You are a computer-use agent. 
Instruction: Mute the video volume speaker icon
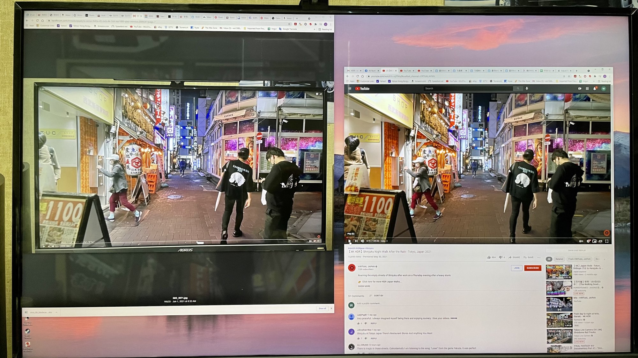362,241
